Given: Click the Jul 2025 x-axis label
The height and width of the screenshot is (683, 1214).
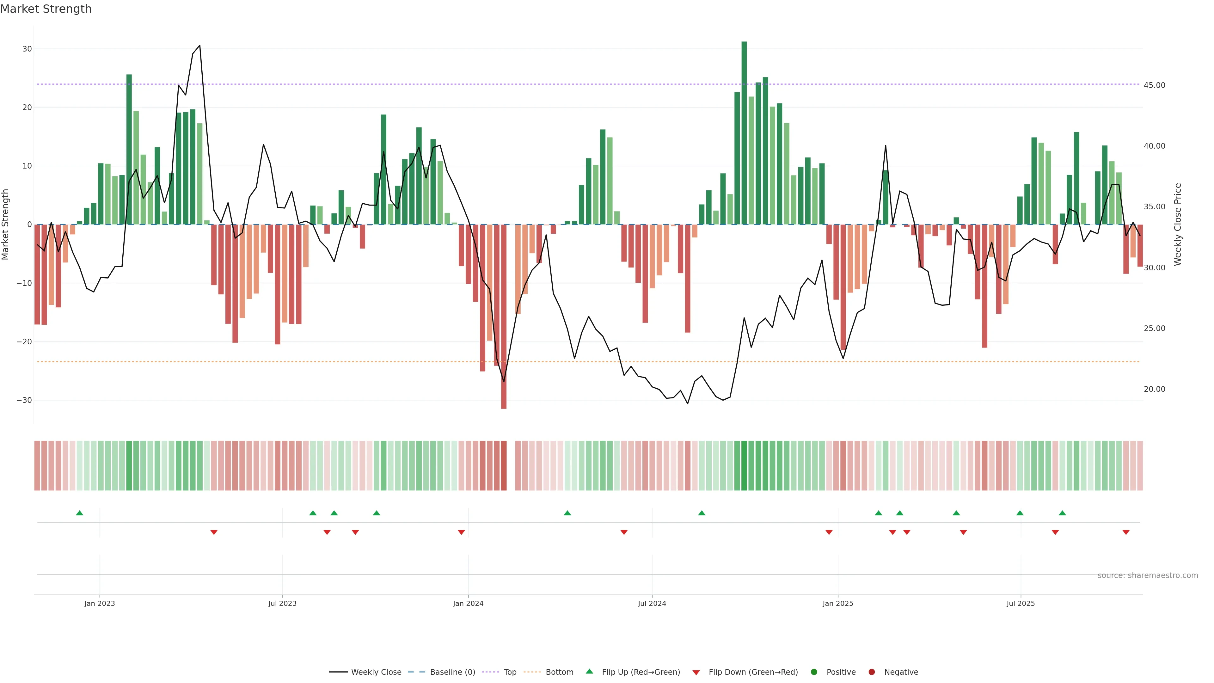Looking at the screenshot, I should pos(1020,603).
